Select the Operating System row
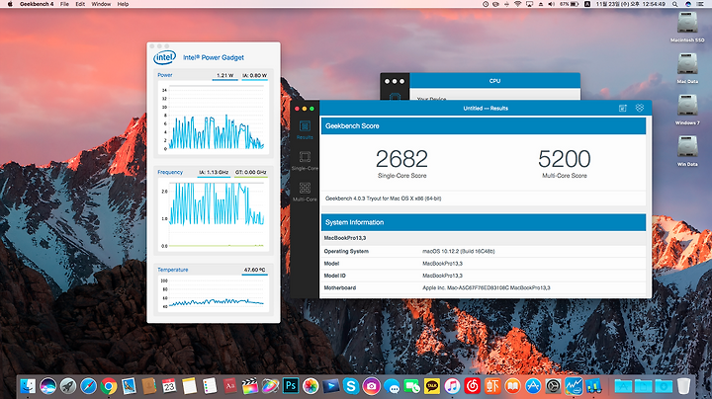The width and height of the screenshot is (712, 399). (x=484, y=251)
